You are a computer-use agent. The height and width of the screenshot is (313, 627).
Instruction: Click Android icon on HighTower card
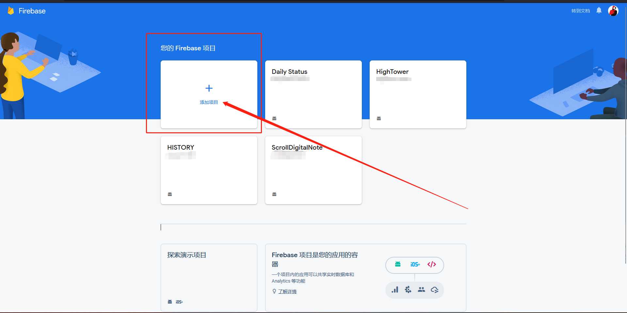379,118
